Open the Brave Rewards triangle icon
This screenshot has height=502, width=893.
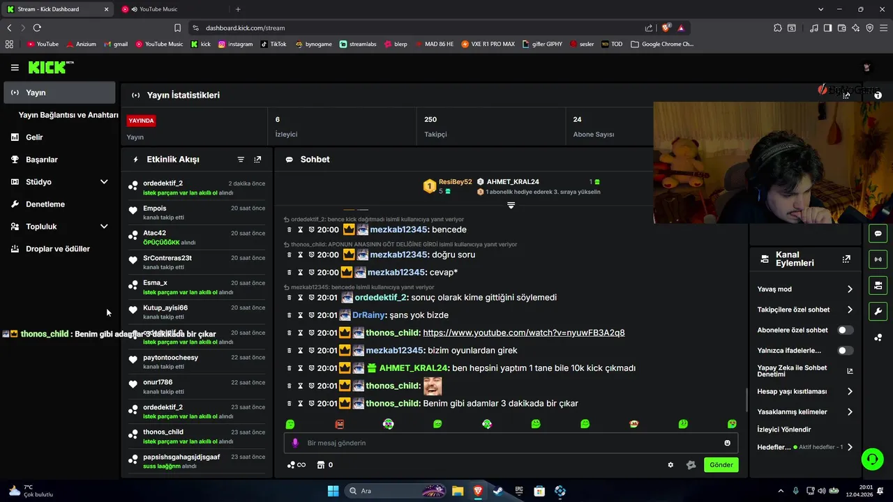[x=681, y=28]
